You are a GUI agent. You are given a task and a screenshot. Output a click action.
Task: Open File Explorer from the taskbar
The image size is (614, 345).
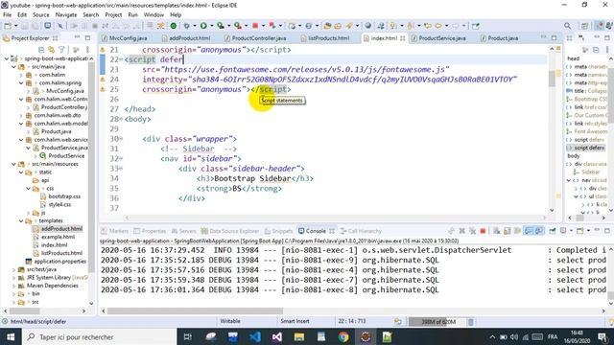tap(299, 336)
